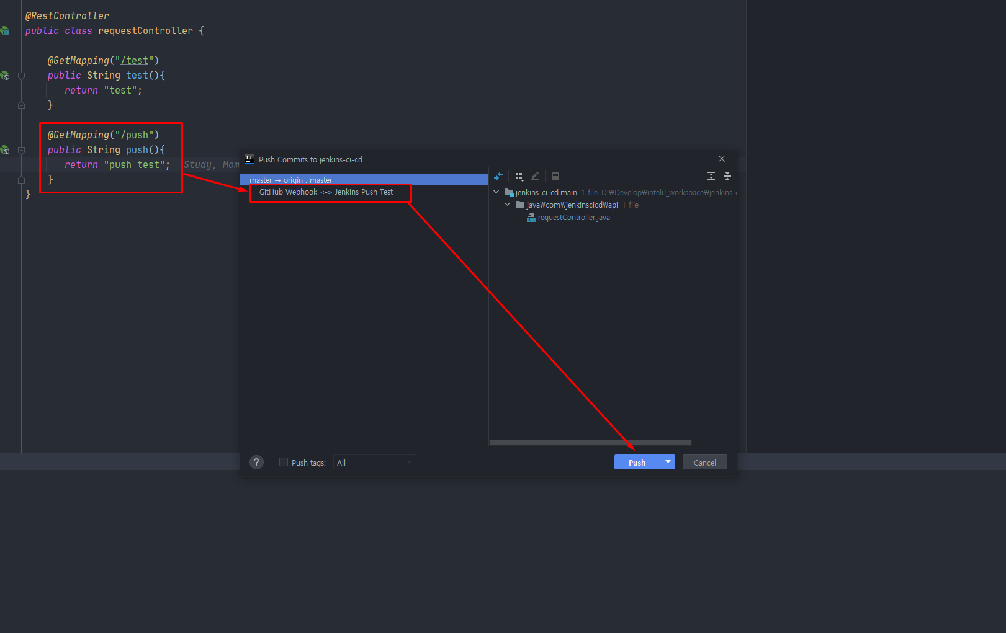Click the Collapse All icon
Screen dimensions: 1006x633
pyautogui.click(x=727, y=176)
